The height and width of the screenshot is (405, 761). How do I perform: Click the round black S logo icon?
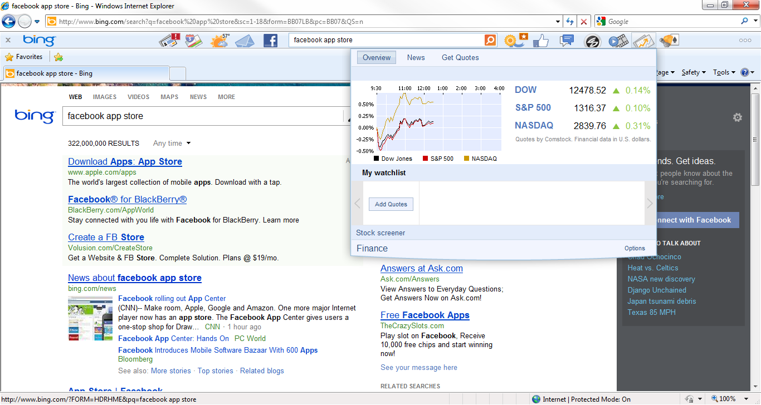[x=592, y=41]
